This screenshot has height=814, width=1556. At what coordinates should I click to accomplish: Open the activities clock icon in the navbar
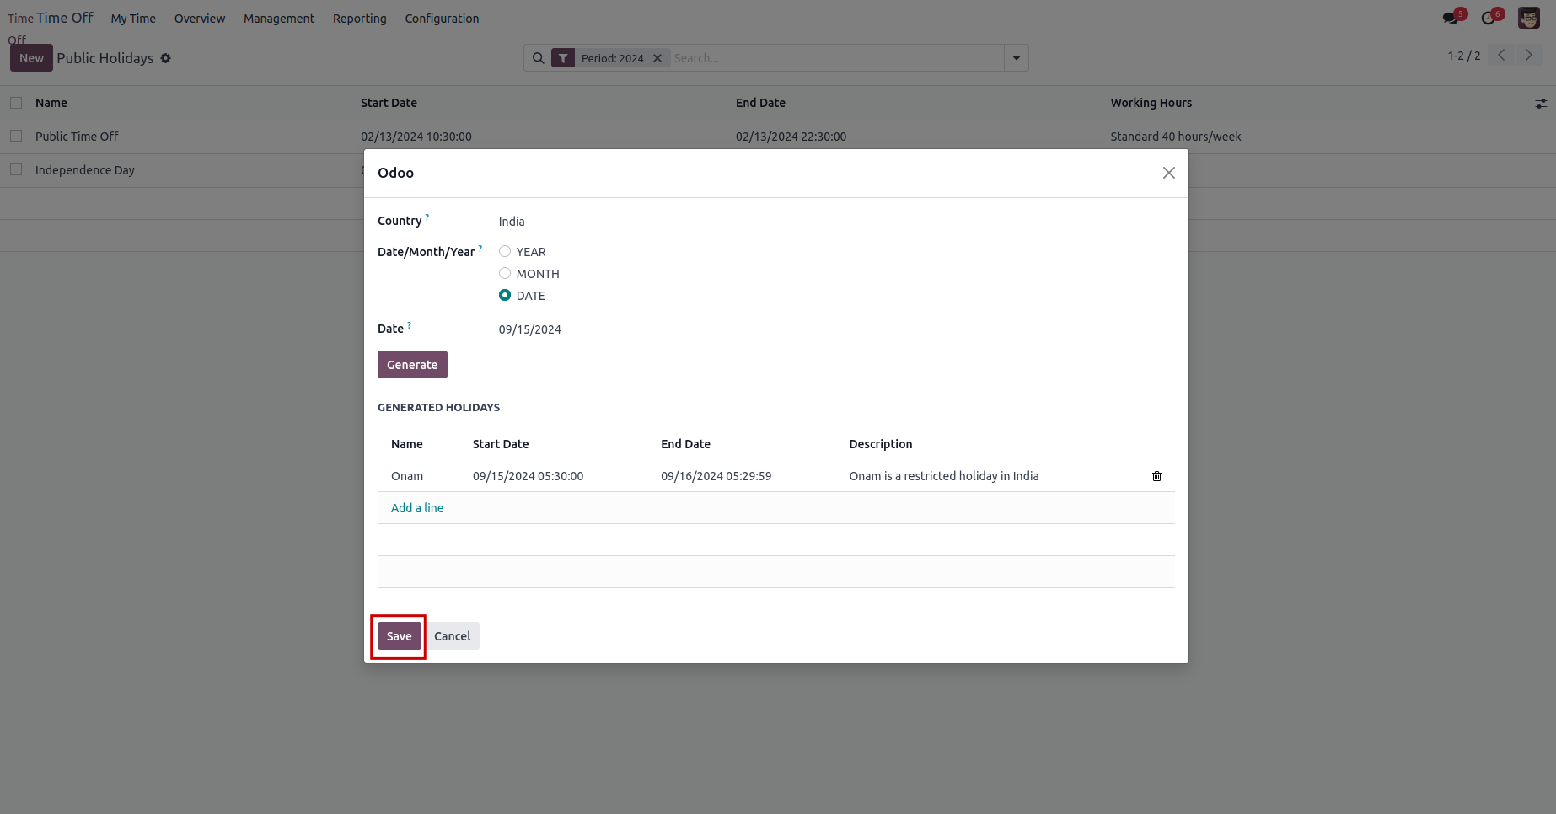1489,18
